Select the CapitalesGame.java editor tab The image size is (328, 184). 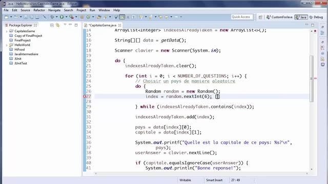[102, 25]
